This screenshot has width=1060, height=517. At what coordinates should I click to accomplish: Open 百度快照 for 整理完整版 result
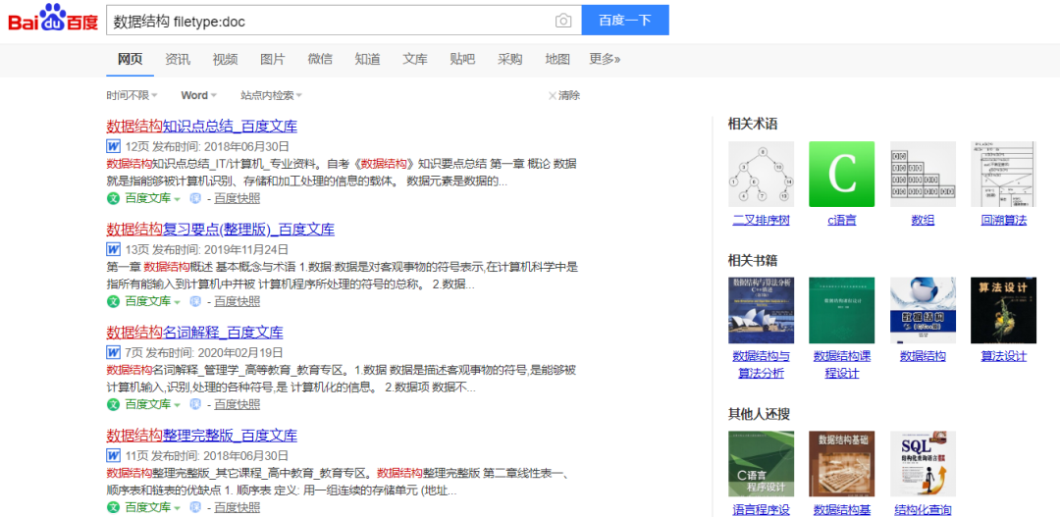pyautogui.click(x=238, y=507)
